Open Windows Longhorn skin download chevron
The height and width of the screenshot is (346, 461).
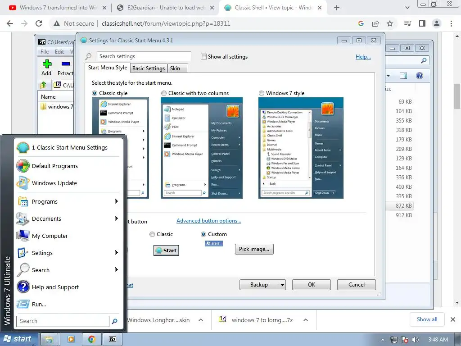coord(201,320)
